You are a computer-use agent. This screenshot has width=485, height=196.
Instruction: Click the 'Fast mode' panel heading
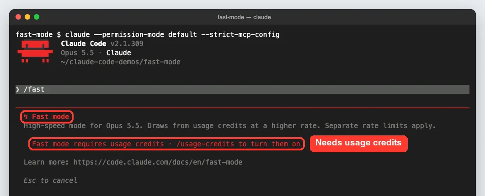pyautogui.click(x=47, y=117)
